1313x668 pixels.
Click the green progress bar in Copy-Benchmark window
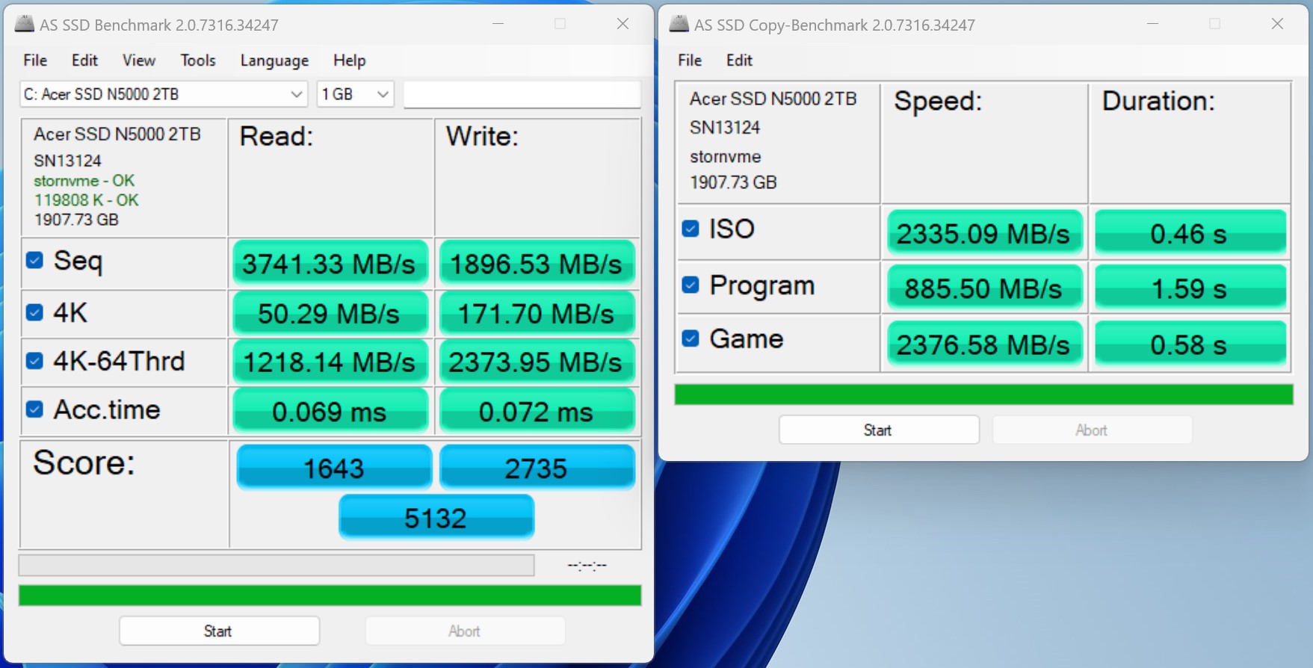(x=983, y=395)
